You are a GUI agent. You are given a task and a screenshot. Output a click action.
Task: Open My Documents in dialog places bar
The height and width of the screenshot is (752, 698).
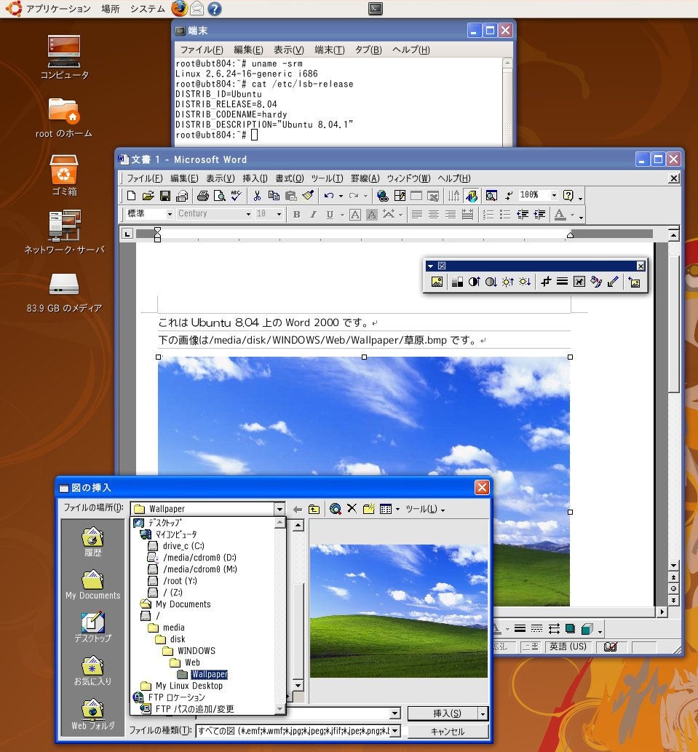pos(93,585)
